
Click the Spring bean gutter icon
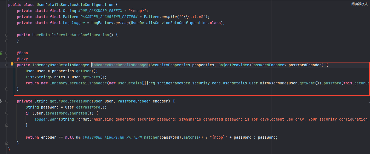coord(1,53)
